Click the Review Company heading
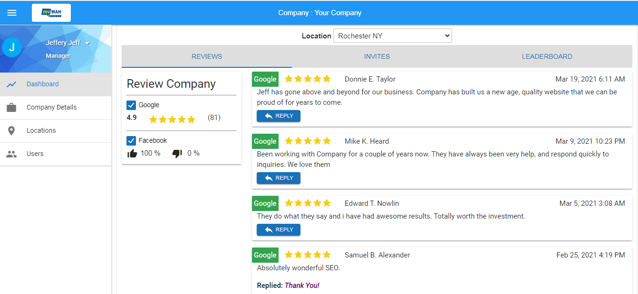The width and height of the screenshot is (638, 294). coord(171,84)
